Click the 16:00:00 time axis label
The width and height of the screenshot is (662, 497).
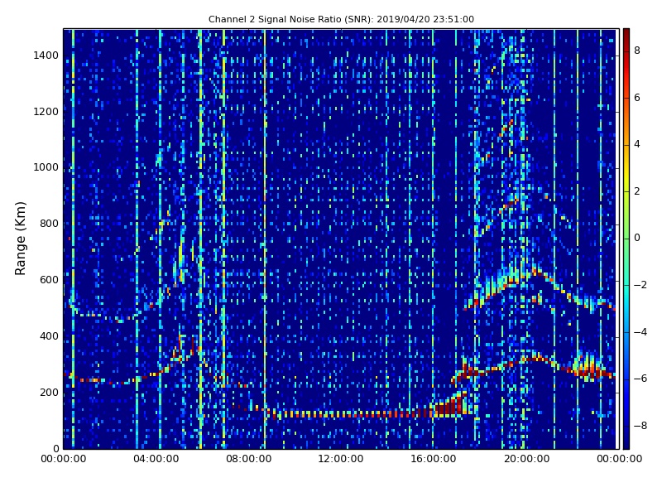[434, 459]
